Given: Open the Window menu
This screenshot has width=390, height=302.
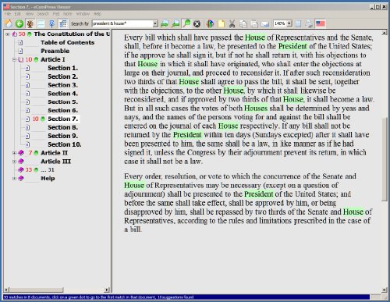Looking at the screenshot, I should click(83, 14).
